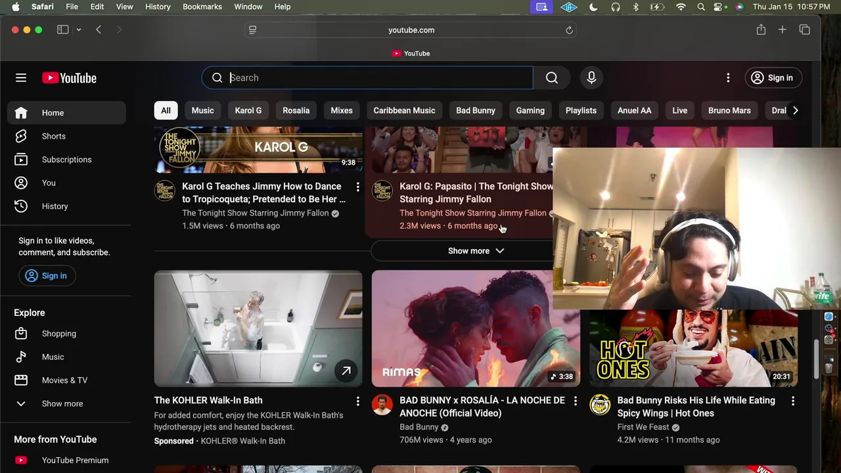This screenshot has width=841, height=473.
Task: Click the sidebar Sign in button
Action: [x=46, y=276]
